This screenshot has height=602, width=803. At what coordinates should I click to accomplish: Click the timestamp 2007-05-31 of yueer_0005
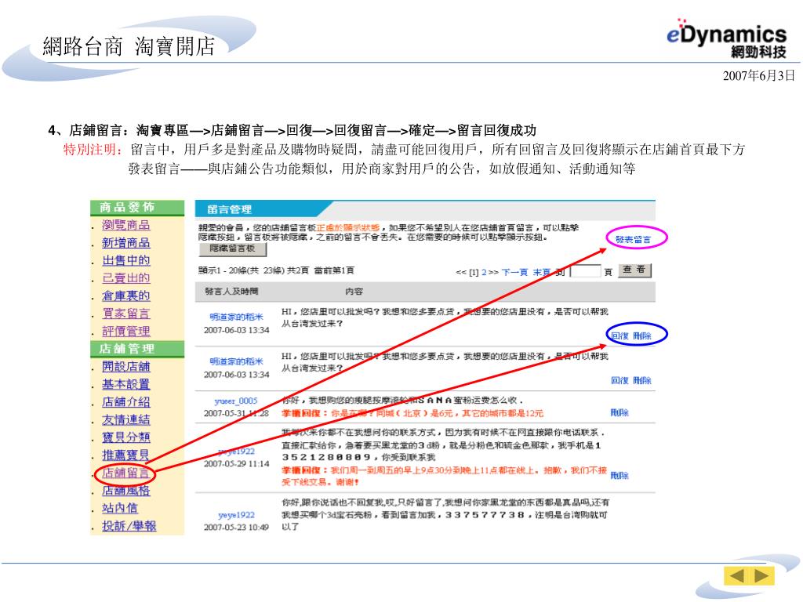point(236,413)
